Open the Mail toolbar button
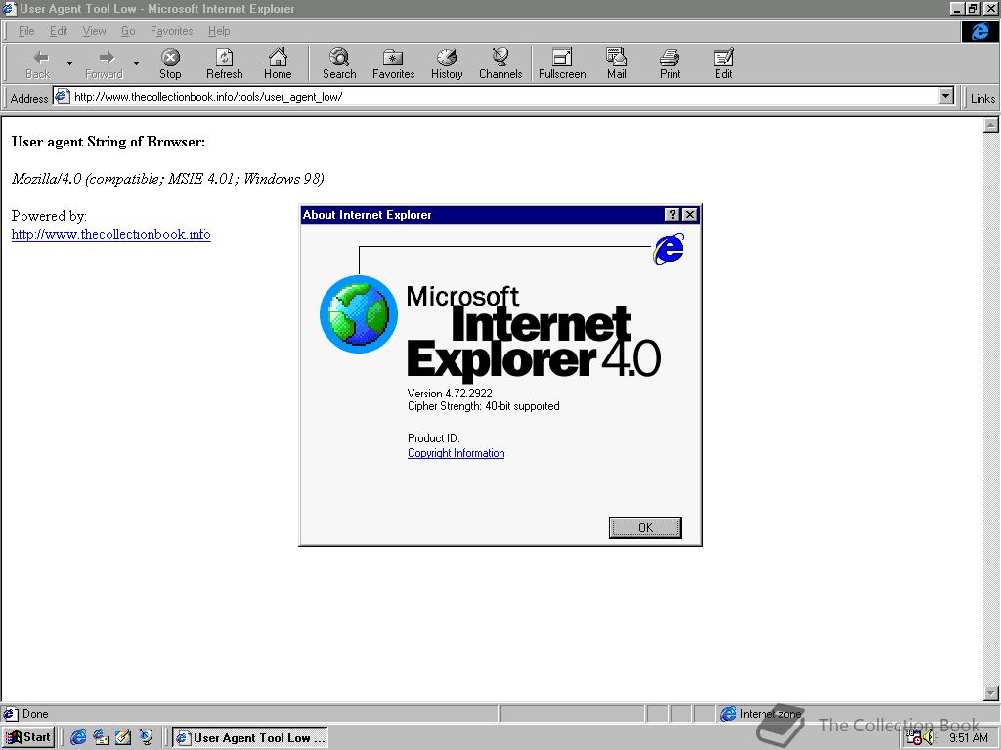 [x=616, y=64]
